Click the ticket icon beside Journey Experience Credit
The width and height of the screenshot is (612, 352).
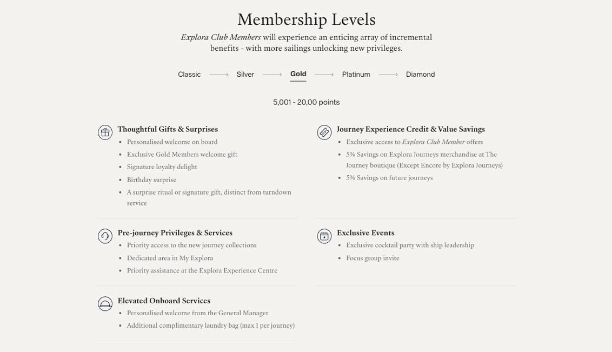pyautogui.click(x=324, y=132)
